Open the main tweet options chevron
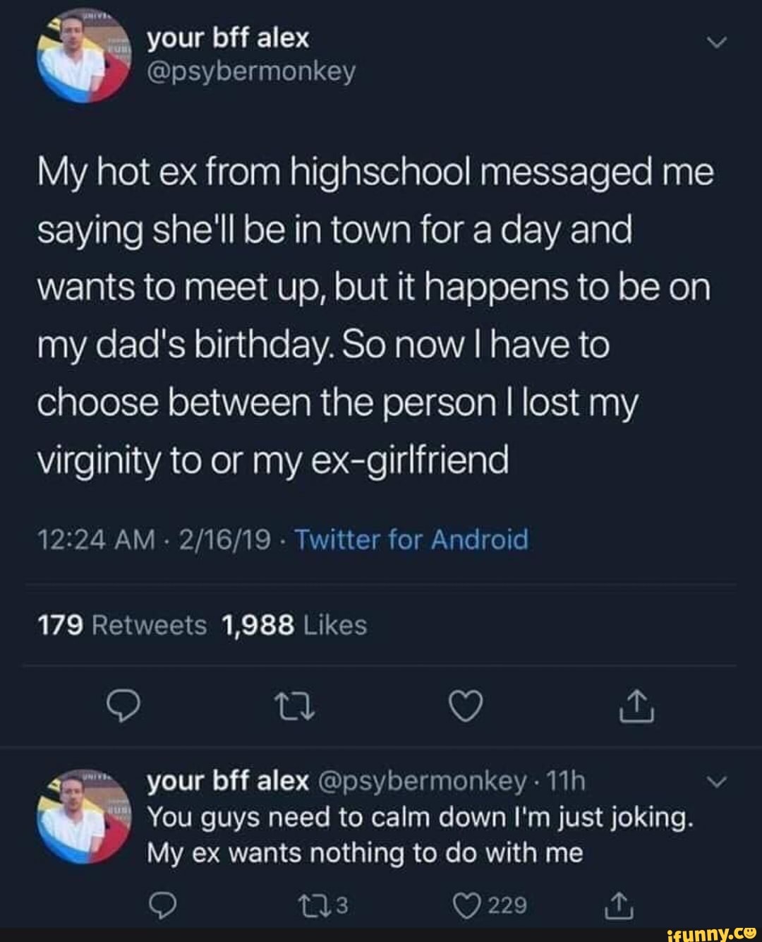Image resolution: width=762 pixels, height=942 pixels. coord(716,44)
